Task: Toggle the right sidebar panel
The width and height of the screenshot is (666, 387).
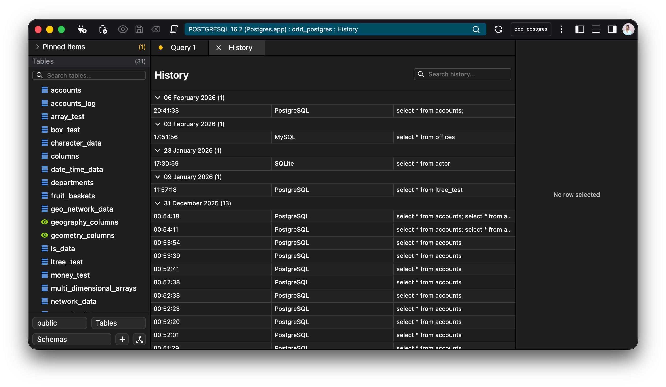Action: (612, 29)
